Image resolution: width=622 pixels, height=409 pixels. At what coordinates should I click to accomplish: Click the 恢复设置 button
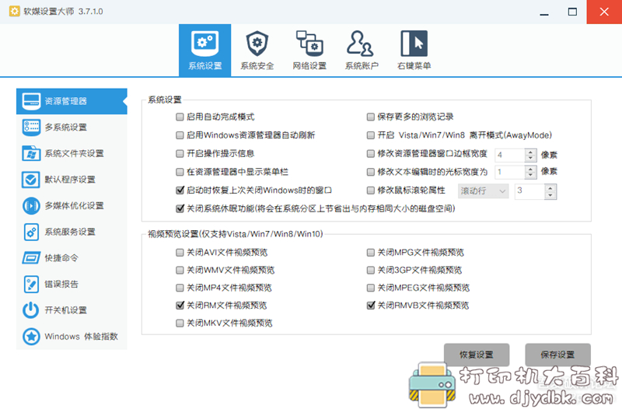(477, 355)
